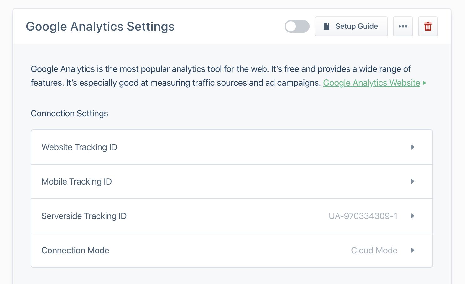
Task: Select the Mobile Tracking ID label
Action: pos(77,182)
